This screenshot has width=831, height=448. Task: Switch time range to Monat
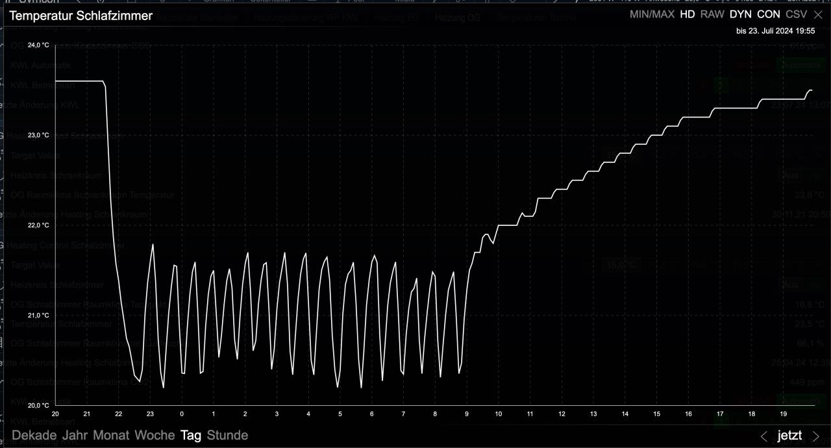pyautogui.click(x=111, y=435)
